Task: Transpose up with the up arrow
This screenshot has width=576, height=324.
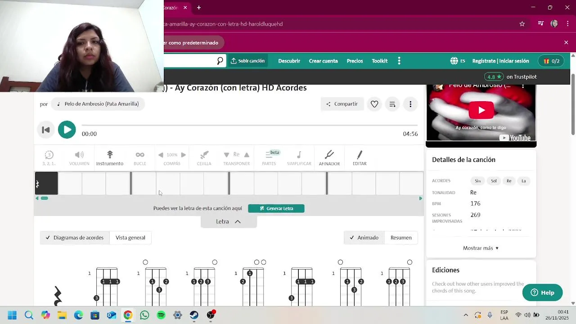Action: (x=247, y=155)
